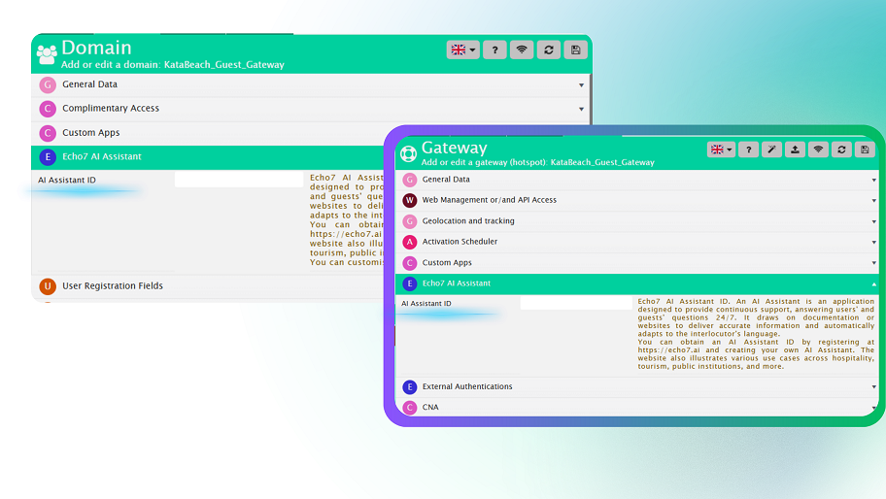Open language dropdown in Domain panel
This screenshot has height=499, width=886.
(462, 50)
